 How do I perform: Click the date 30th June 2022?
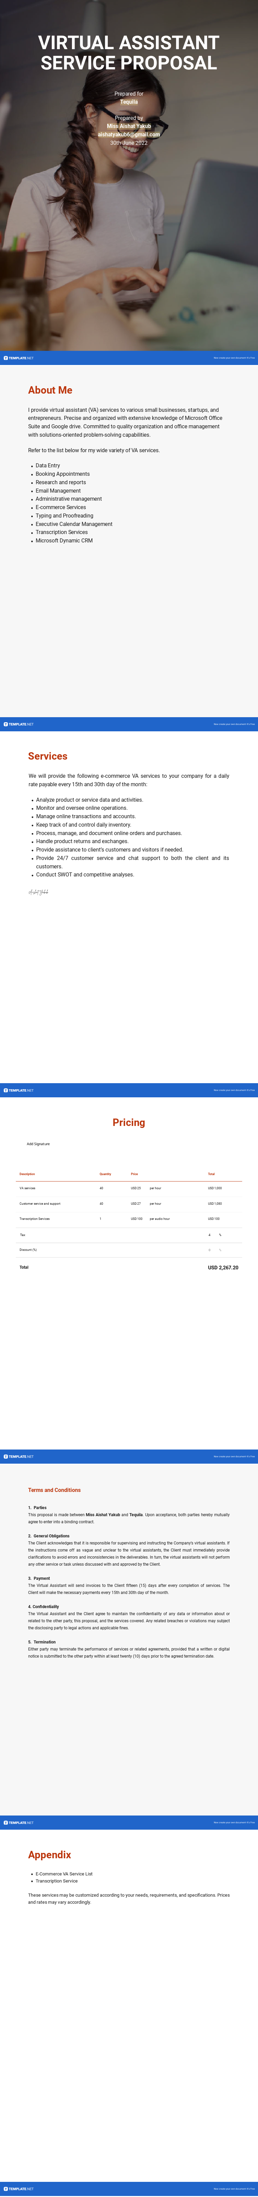coord(129,142)
